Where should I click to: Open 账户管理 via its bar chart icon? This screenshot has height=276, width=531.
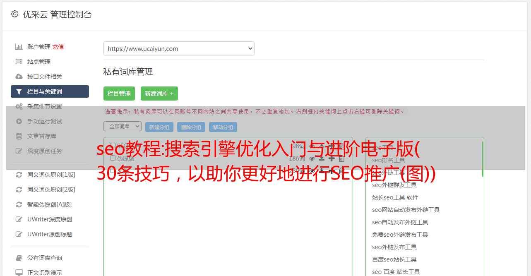point(19,47)
